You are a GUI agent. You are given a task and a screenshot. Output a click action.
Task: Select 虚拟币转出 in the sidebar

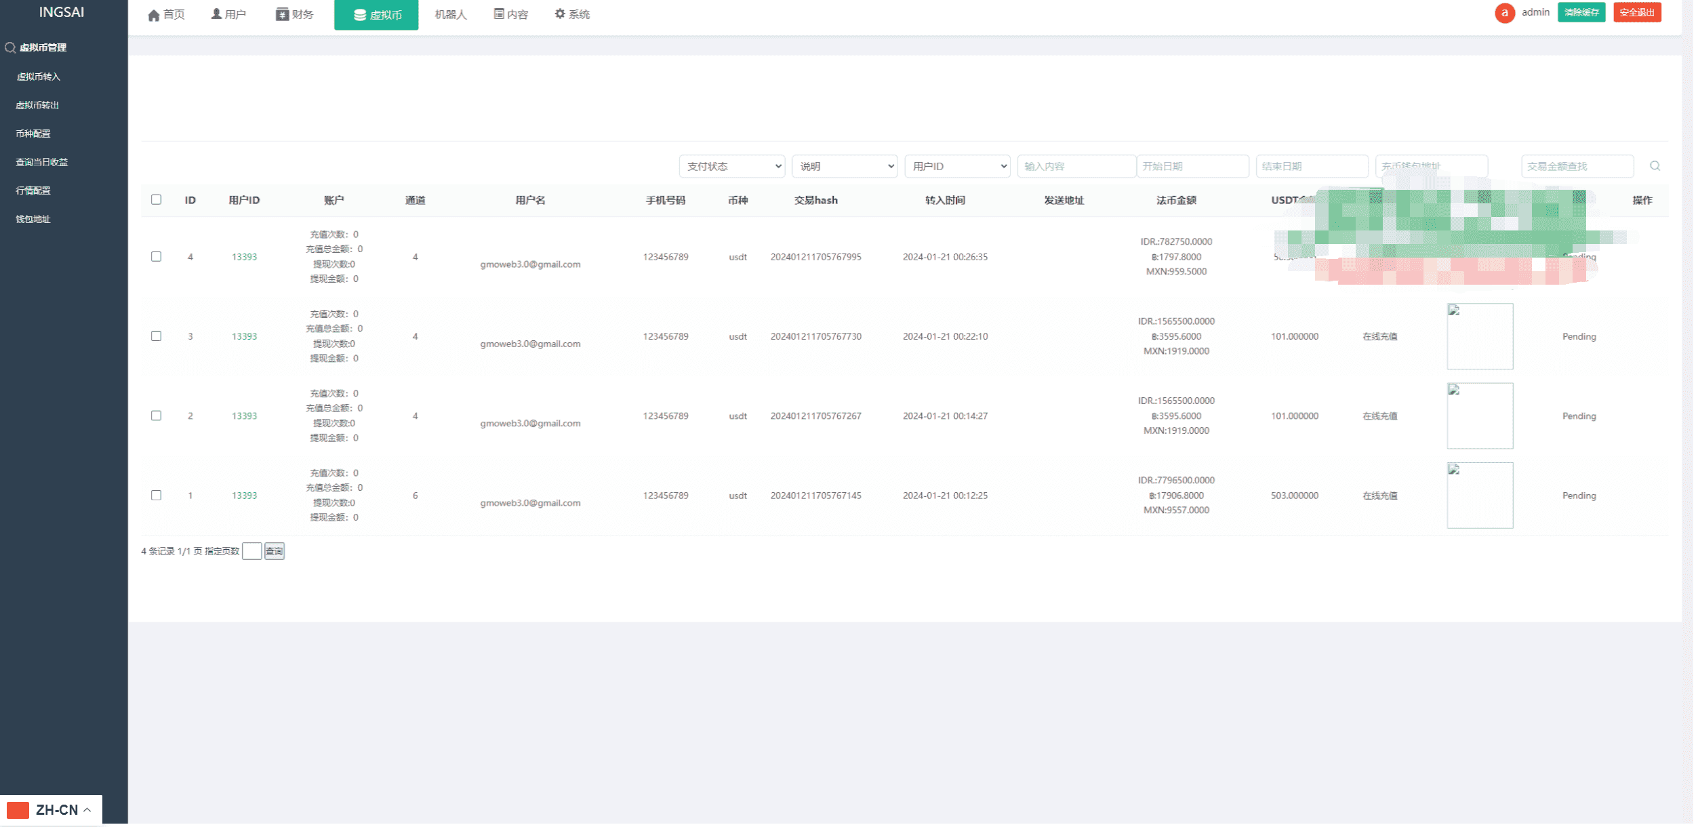(37, 105)
